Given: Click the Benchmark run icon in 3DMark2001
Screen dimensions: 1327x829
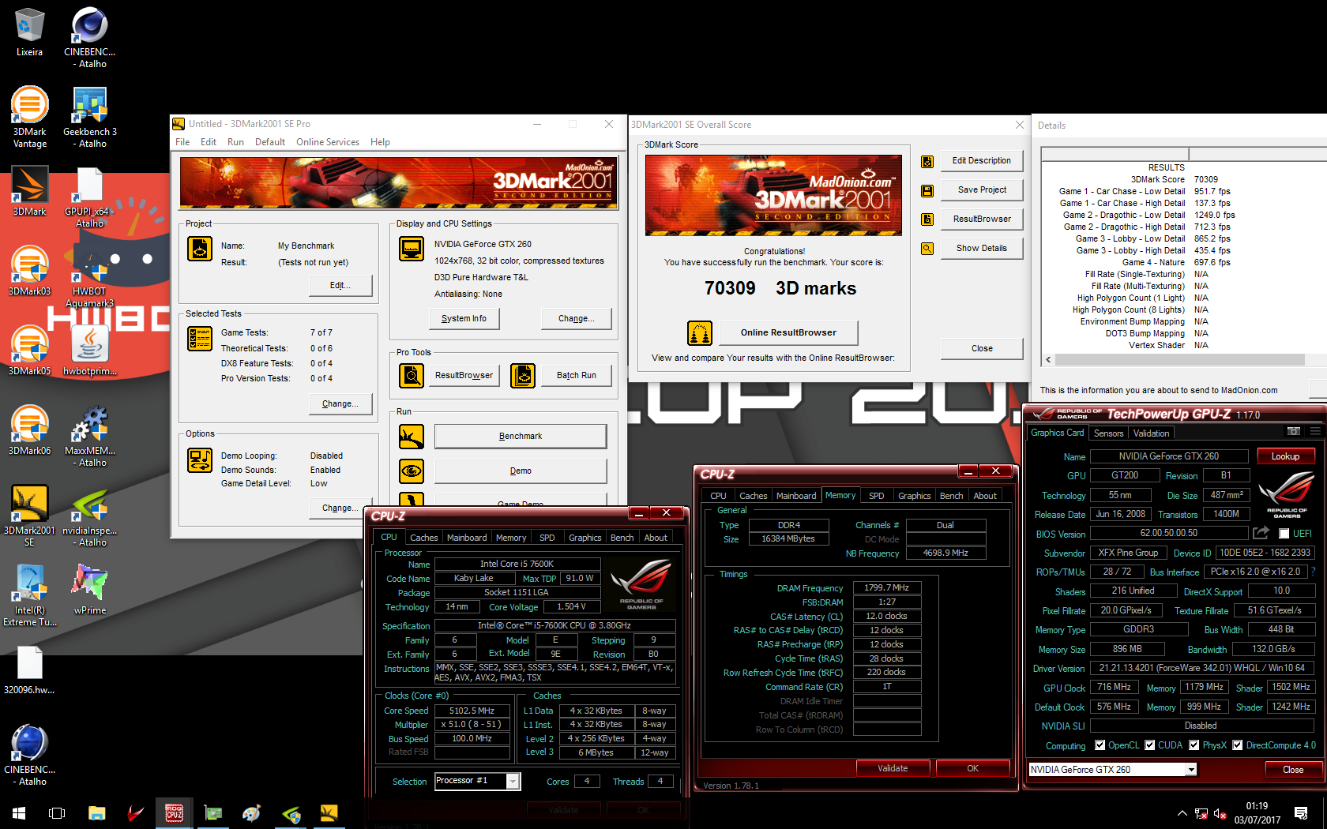Looking at the screenshot, I should [412, 437].
